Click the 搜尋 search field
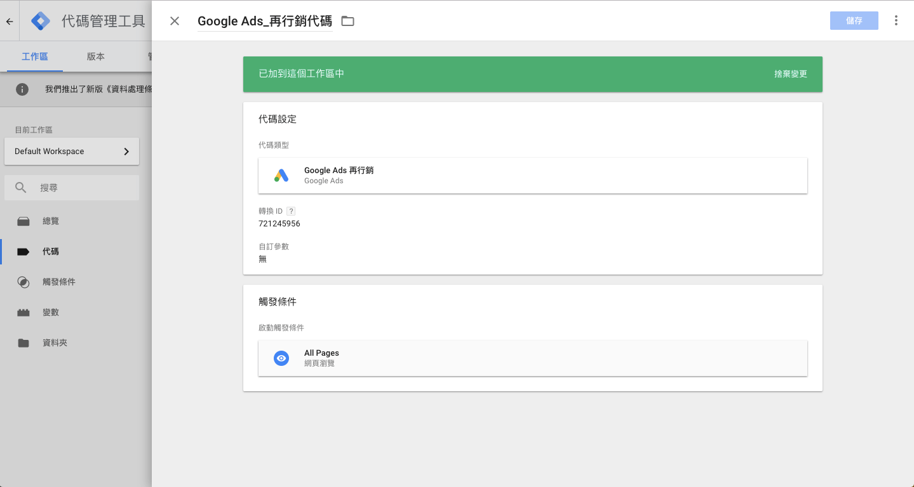Screen dimensions: 914x487 coord(72,188)
